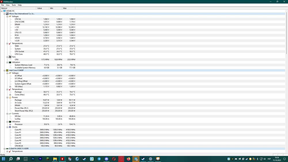This screenshot has width=288, height=162.
Task: Click the Max column header
Action: pos(69,8)
